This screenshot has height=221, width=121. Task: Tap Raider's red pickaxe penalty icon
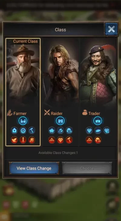69,140
